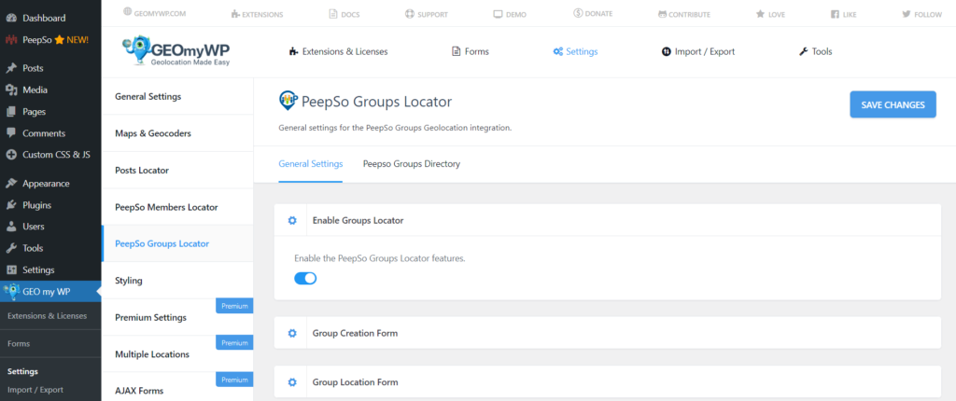Image resolution: width=956 pixels, height=401 pixels.
Task: Click the star icon beside LOVE
Action: click(760, 14)
